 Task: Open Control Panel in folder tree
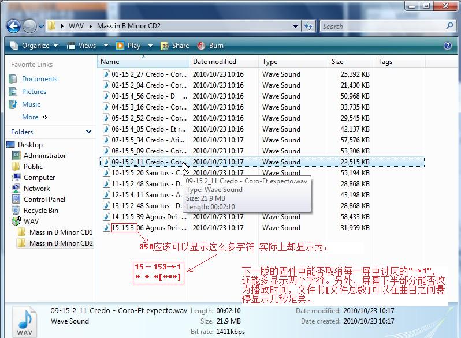click(44, 200)
